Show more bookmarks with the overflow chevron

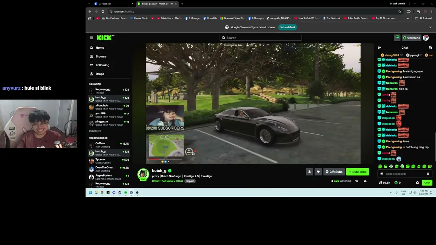click(408, 18)
